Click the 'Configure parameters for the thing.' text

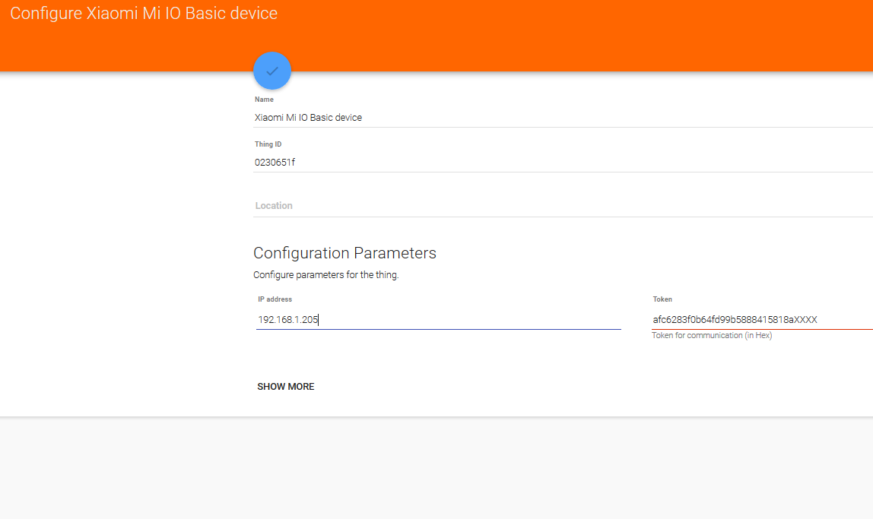click(325, 275)
